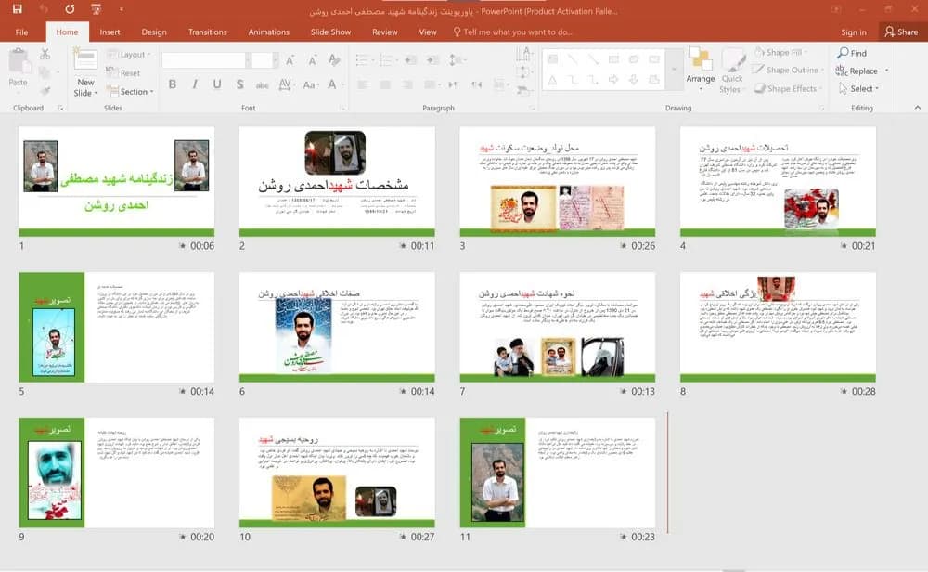The height and width of the screenshot is (572, 928).
Task: Open the File tab
Action: (22, 32)
